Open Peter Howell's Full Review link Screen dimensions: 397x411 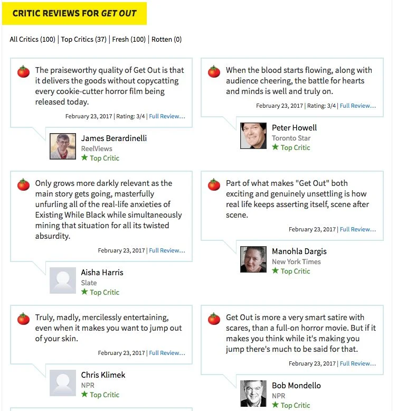[x=358, y=106]
